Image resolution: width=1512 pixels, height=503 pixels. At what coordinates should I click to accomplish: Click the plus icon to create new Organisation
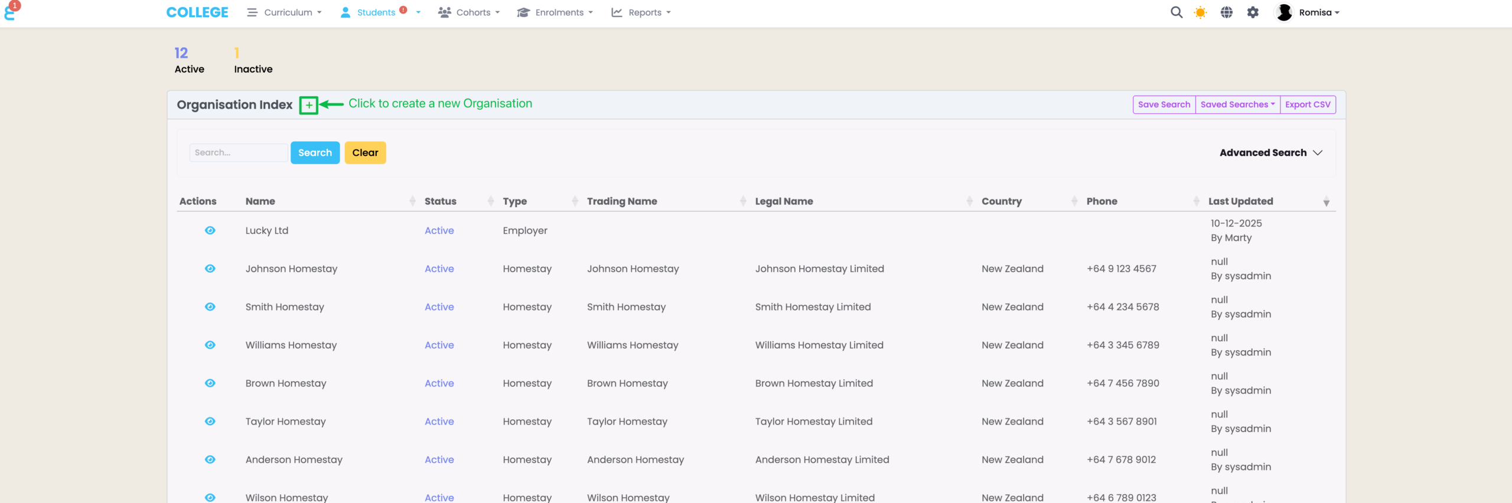pos(308,105)
